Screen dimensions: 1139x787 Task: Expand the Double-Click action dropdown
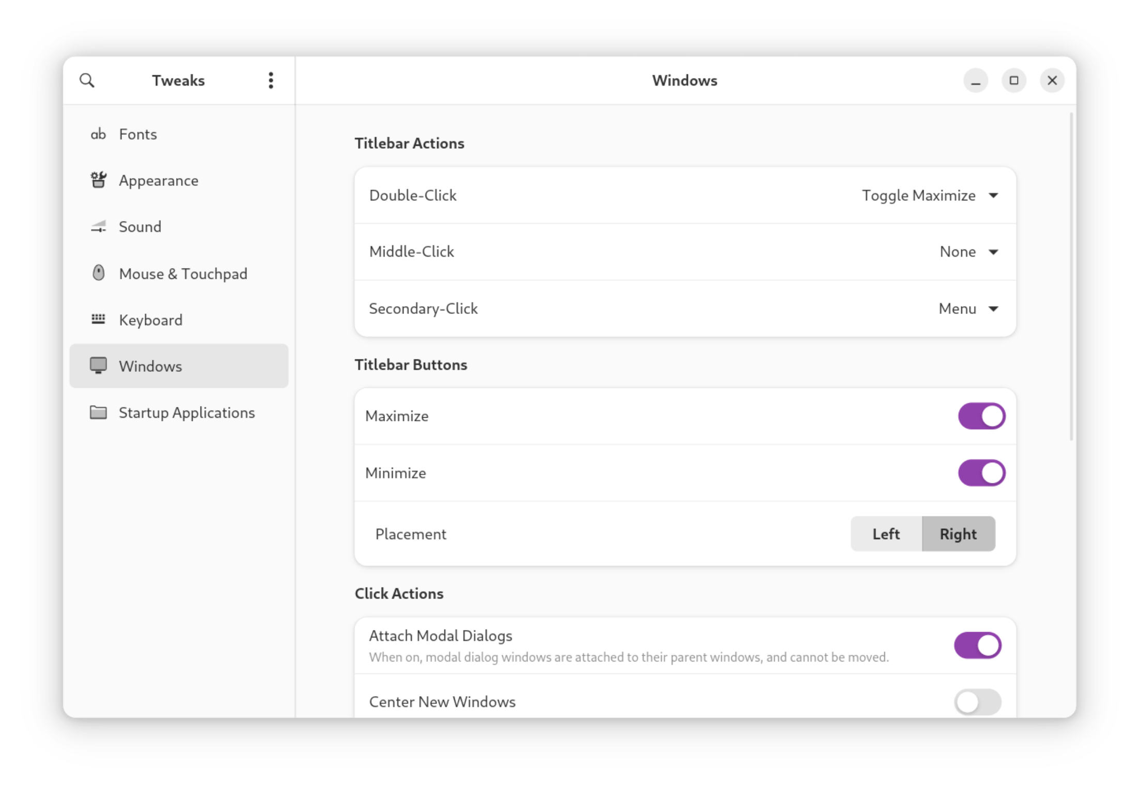[994, 195]
